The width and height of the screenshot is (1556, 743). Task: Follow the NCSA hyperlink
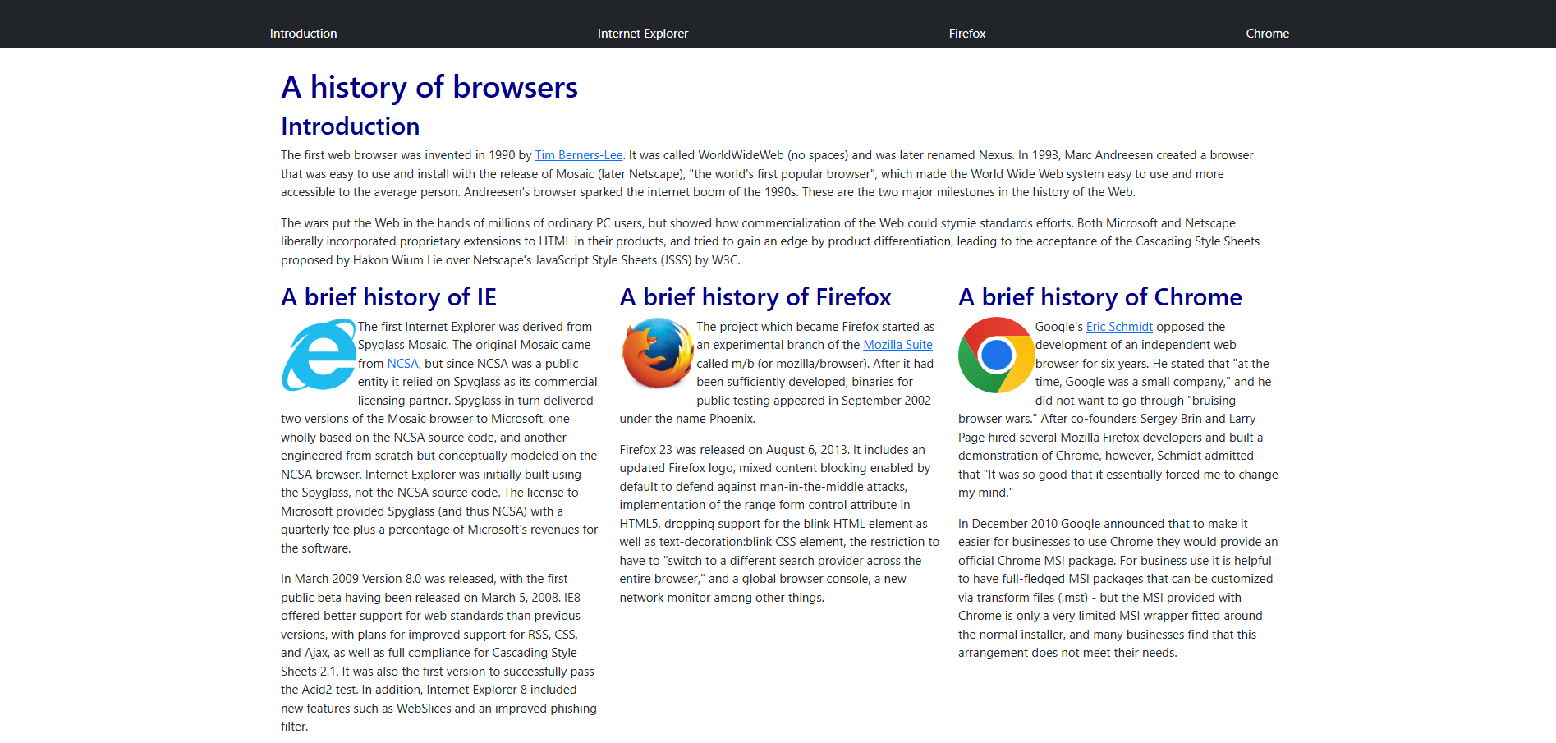[x=402, y=364]
